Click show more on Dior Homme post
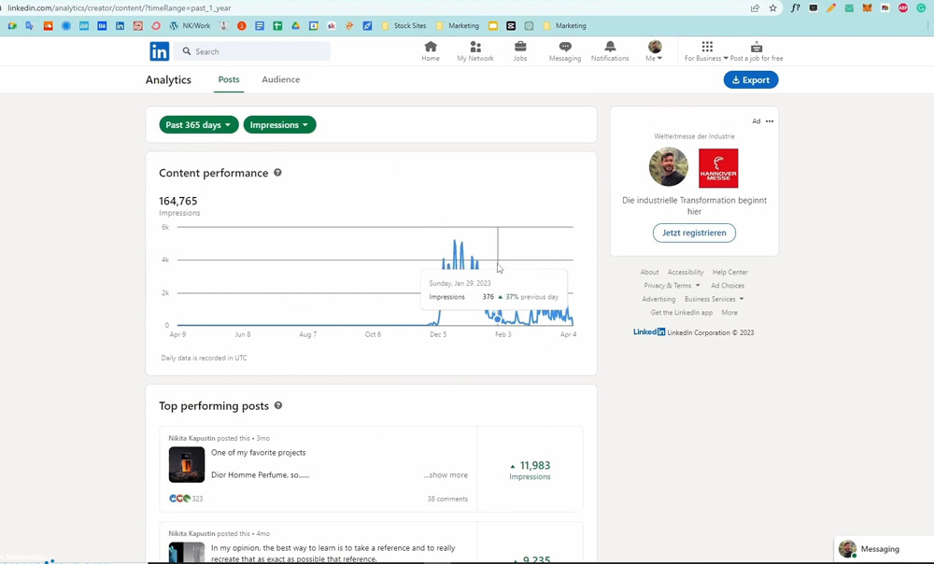The image size is (934, 564). coord(446,474)
